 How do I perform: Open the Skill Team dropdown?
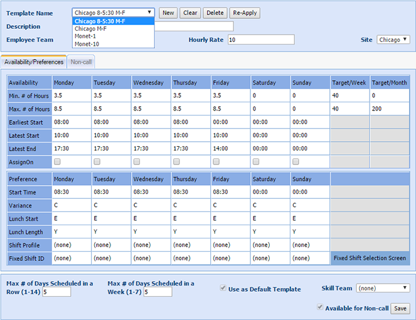pyautogui.click(x=383, y=288)
